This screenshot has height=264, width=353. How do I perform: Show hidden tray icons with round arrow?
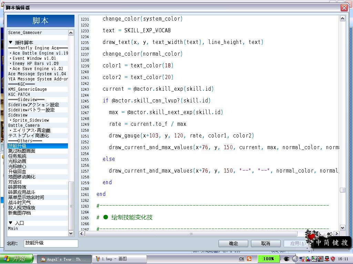click(x=295, y=259)
